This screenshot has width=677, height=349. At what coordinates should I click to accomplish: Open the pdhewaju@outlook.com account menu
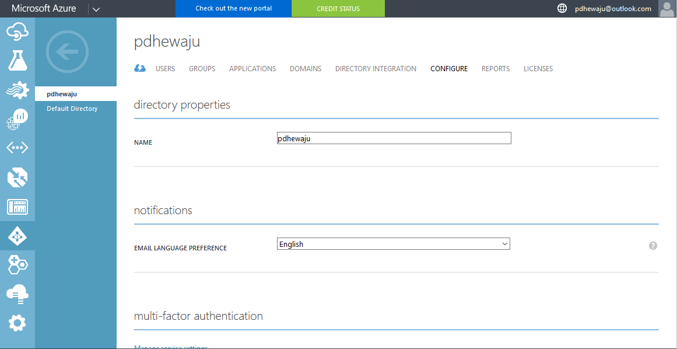[x=612, y=9]
